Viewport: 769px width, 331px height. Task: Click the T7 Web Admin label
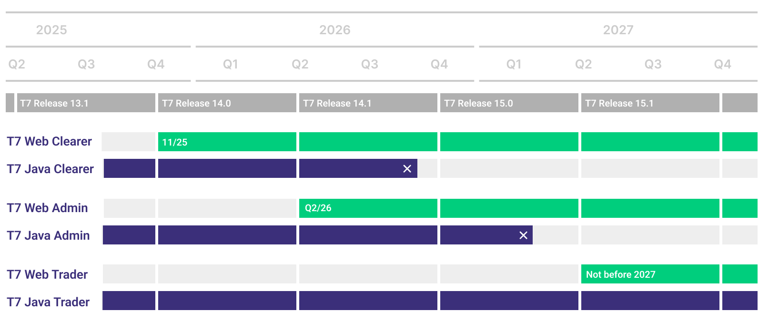[48, 208]
